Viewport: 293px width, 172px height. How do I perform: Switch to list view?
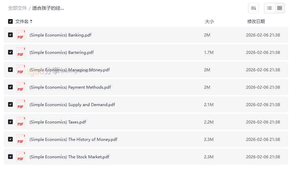click(x=270, y=8)
